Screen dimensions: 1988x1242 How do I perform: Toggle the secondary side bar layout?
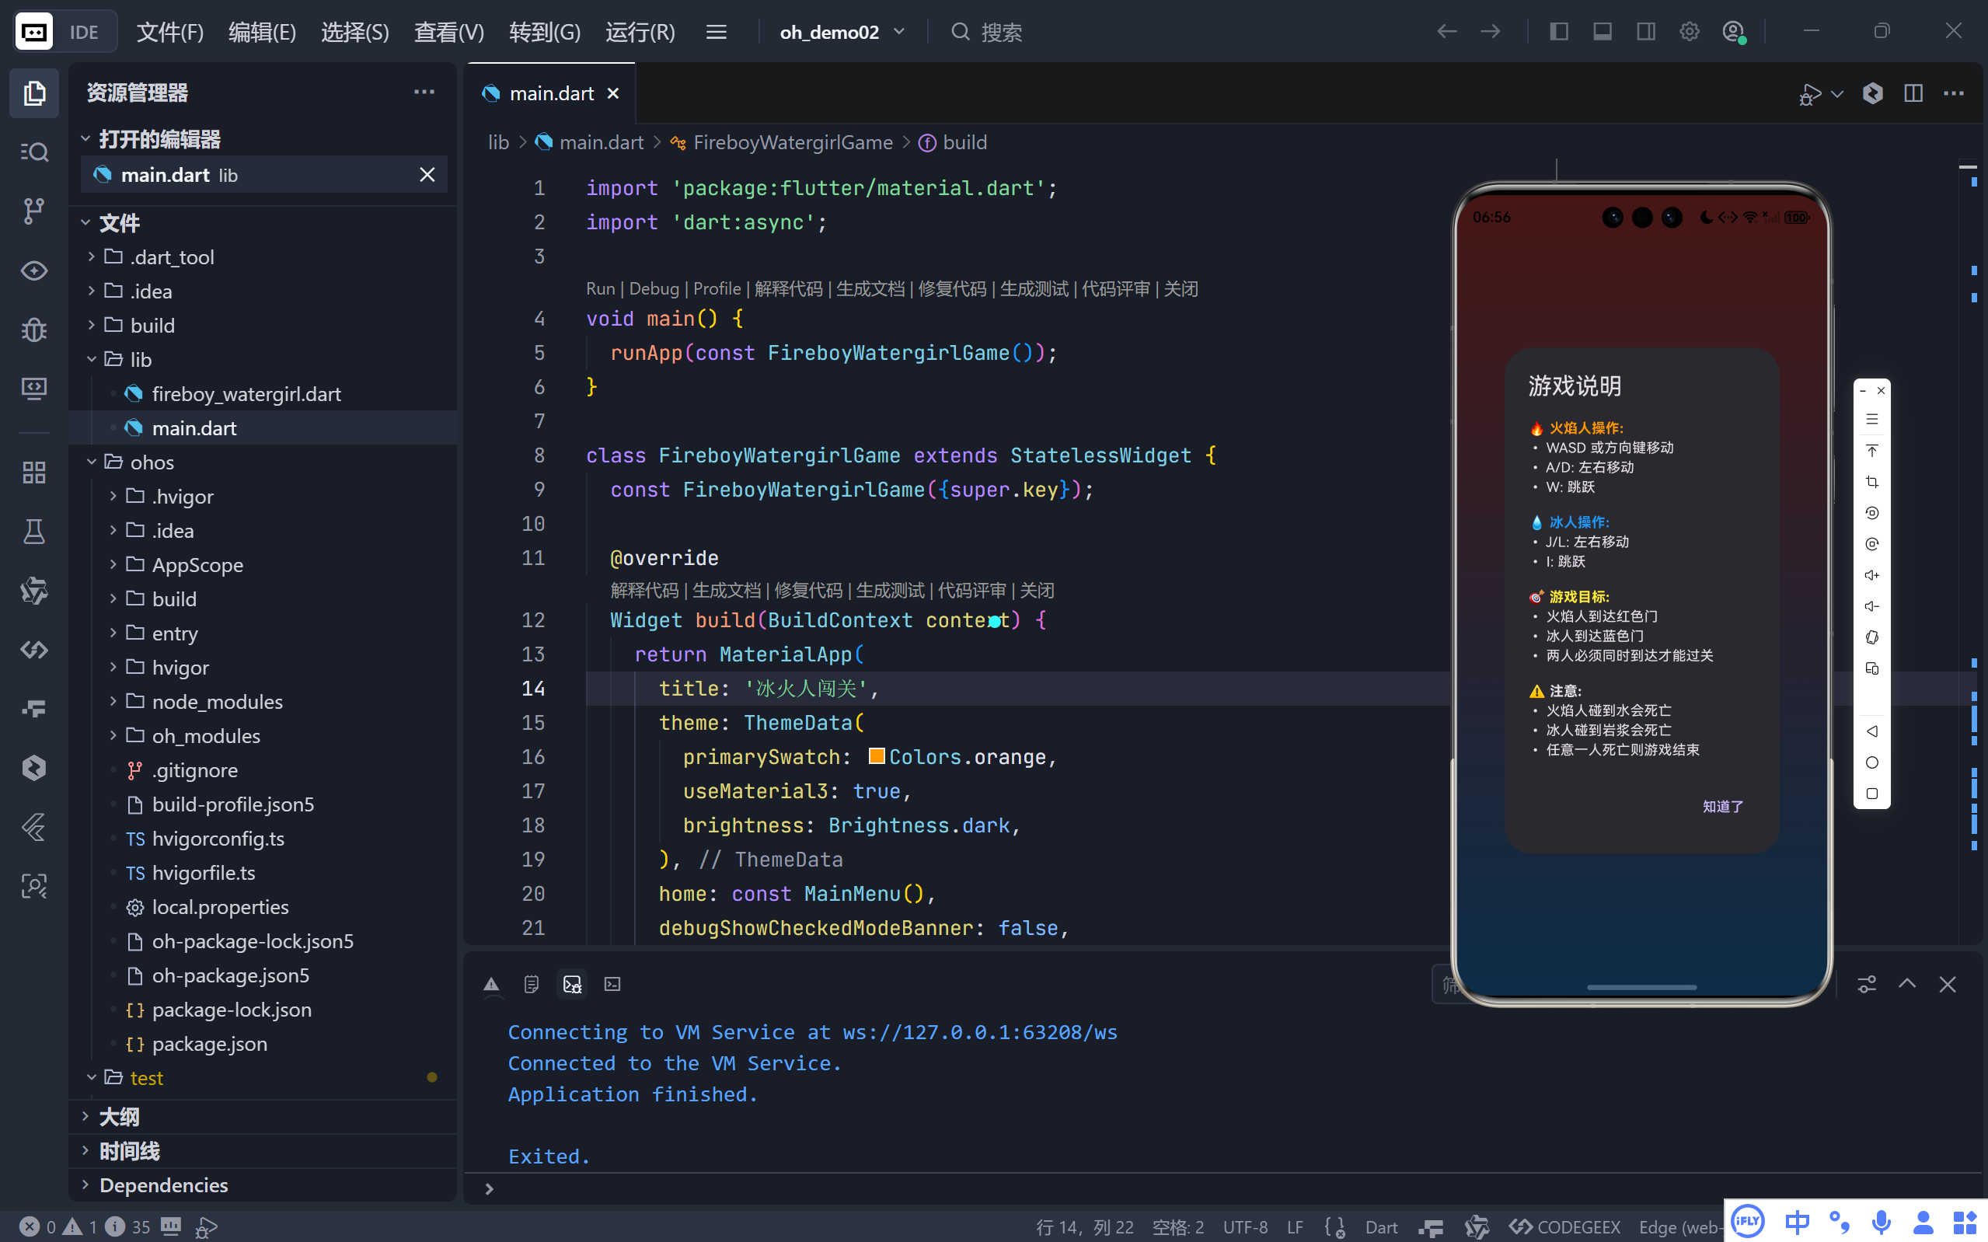(1645, 32)
